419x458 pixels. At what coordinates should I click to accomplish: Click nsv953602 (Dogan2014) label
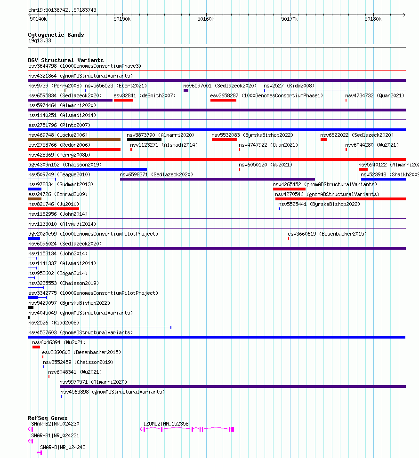[58, 273]
